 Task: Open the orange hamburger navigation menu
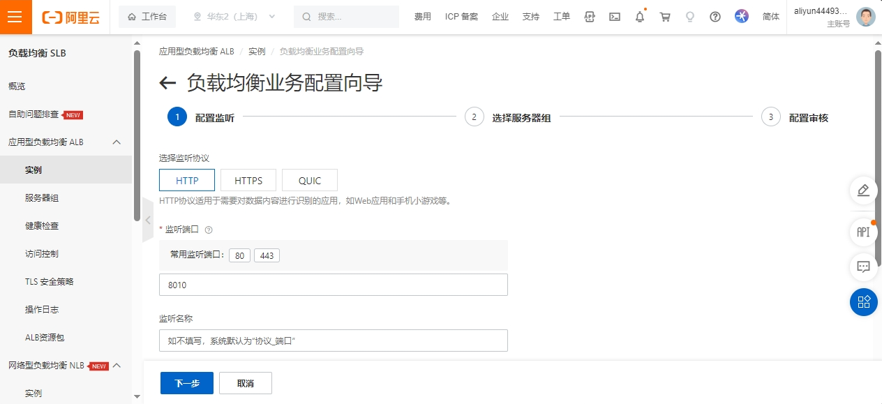(15, 17)
